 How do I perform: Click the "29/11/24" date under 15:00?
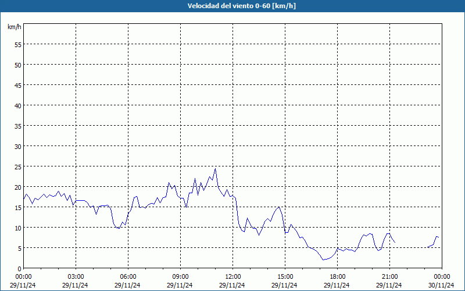(x=284, y=285)
